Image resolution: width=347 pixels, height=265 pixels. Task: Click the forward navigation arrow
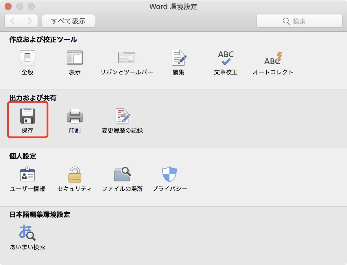tap(29, 20)
